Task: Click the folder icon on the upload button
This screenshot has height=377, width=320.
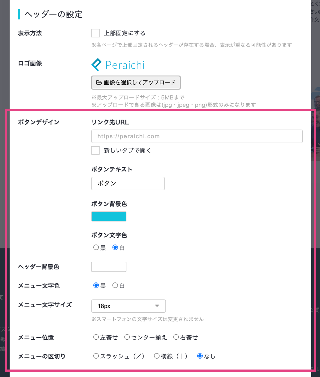Action: click(x=99, y=83)
